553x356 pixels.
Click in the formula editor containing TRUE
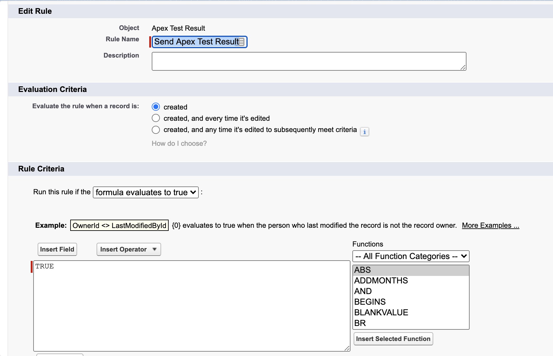click(192, 306)
